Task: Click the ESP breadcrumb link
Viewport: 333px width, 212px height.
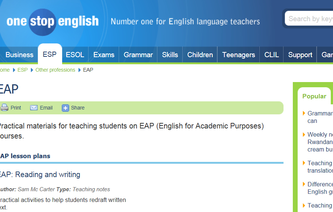Action: [23, 70]
